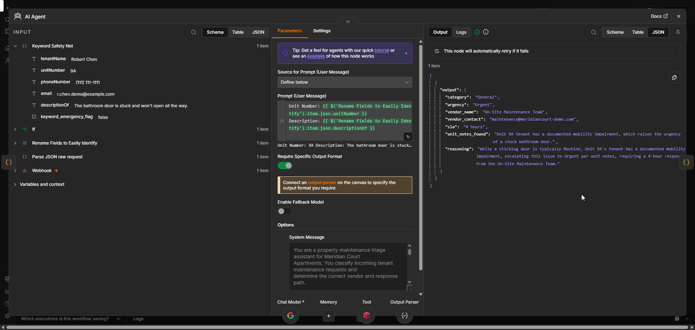
Task: Select the Output tab
Action: (441, 32)
